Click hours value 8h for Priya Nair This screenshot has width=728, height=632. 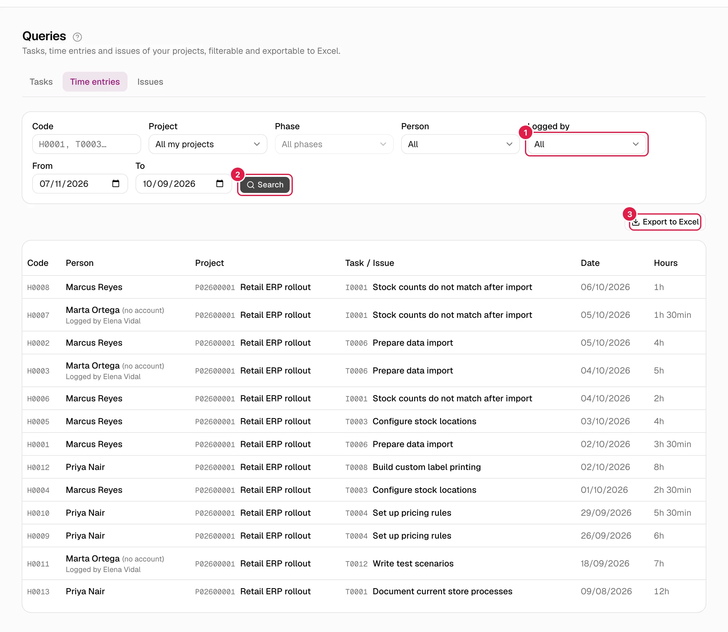point(659,467)
